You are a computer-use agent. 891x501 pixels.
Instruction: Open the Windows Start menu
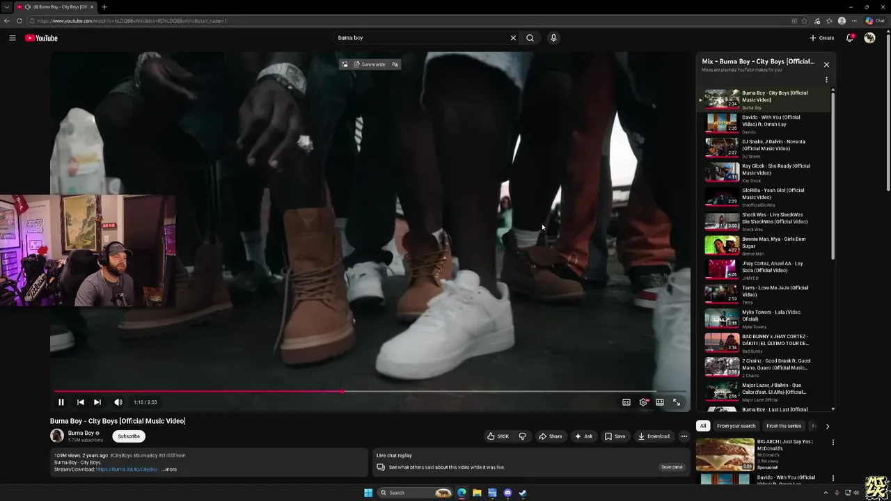(x=368, y=493)
